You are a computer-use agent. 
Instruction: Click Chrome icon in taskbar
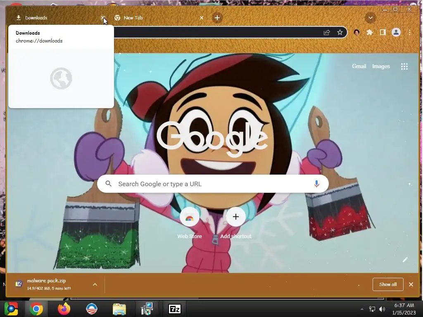[36, 309]
